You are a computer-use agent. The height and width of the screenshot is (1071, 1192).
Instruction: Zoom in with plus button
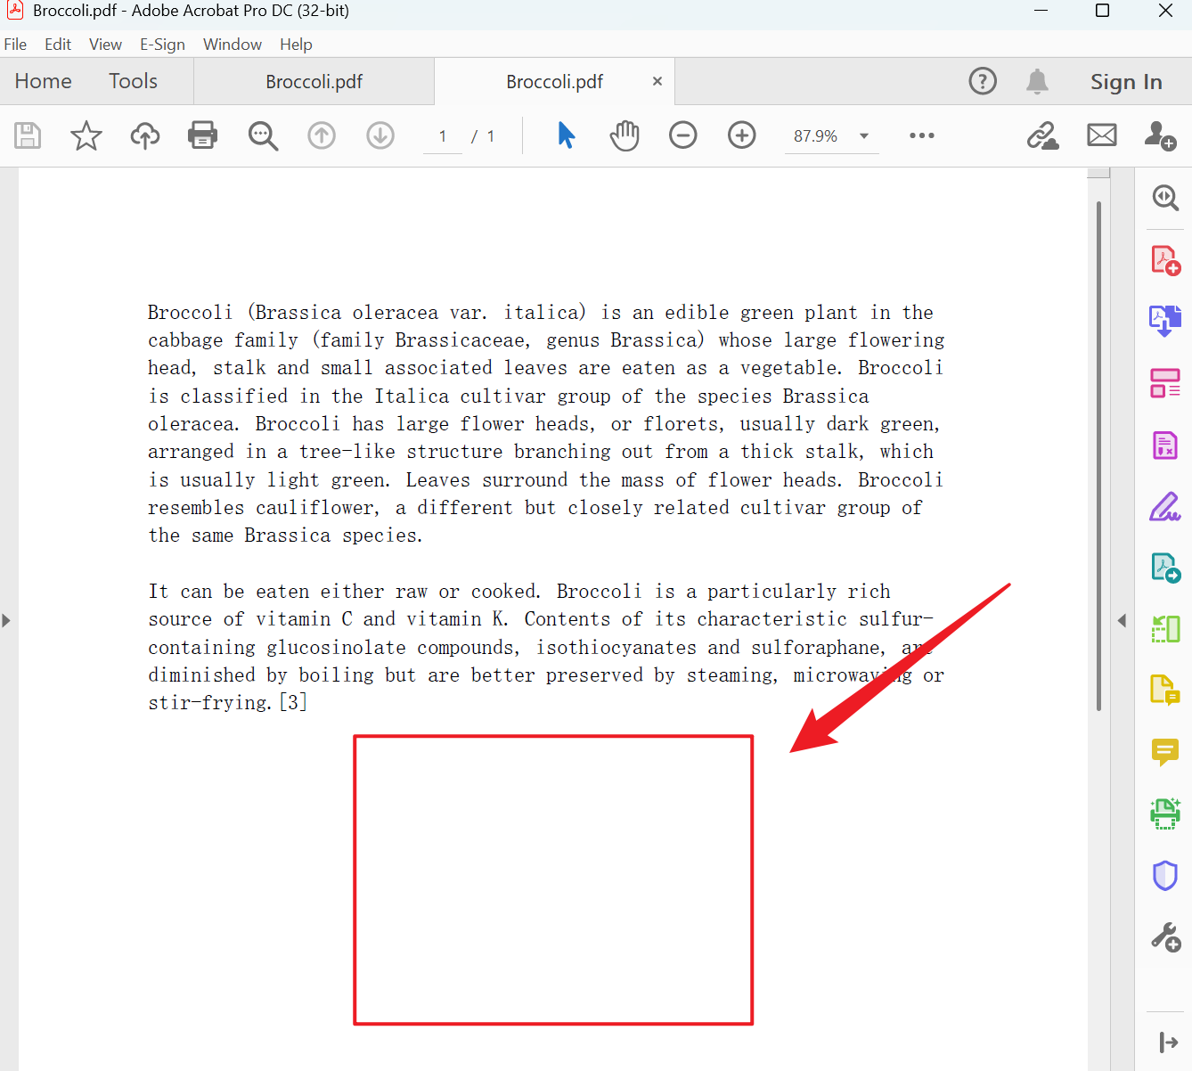tap(742, 135)
